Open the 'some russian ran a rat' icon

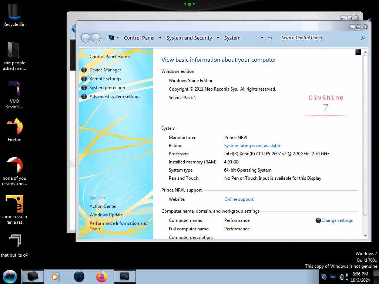(14, 210)
